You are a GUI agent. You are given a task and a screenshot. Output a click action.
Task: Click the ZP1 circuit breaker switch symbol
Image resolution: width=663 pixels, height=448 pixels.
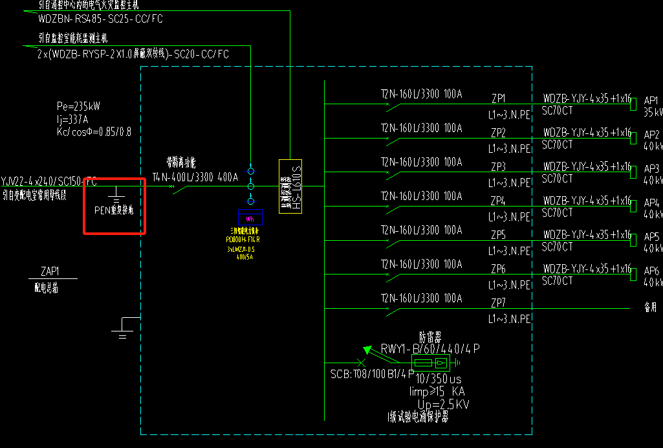click(393, 107)
